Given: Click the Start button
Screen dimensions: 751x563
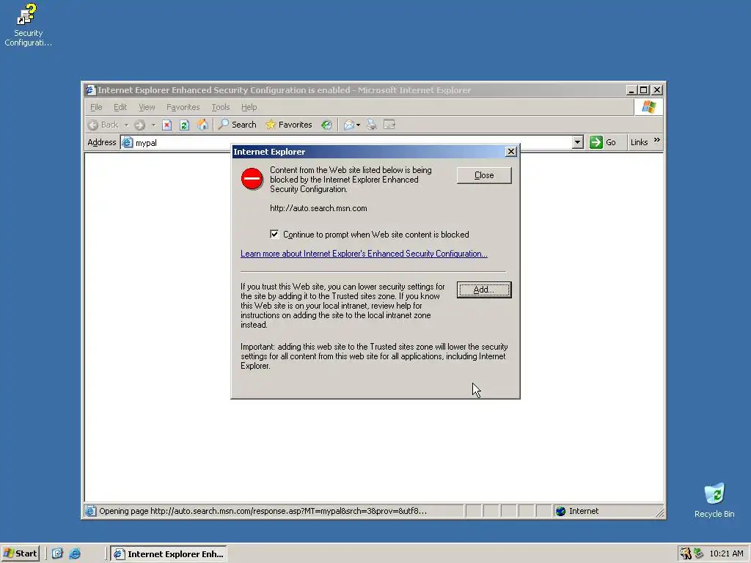Looking at the screenshot, I should [x=21, y=553].
